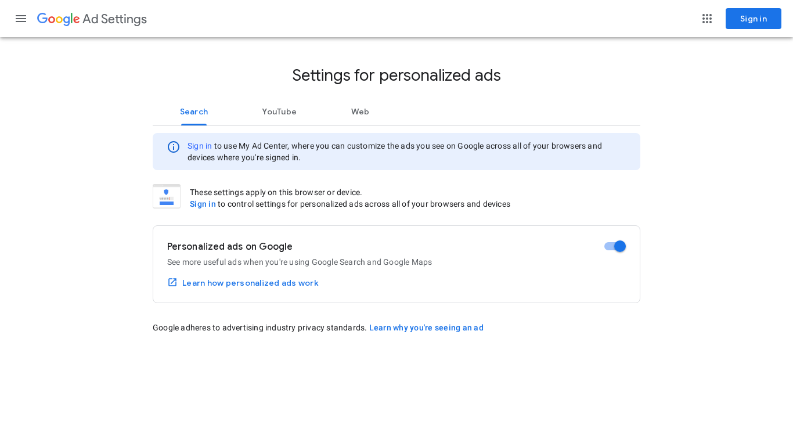The width and height of the screenshot is (793, 446).
Task: Open the main hamburger menu
Action: [x=21, y=19]
